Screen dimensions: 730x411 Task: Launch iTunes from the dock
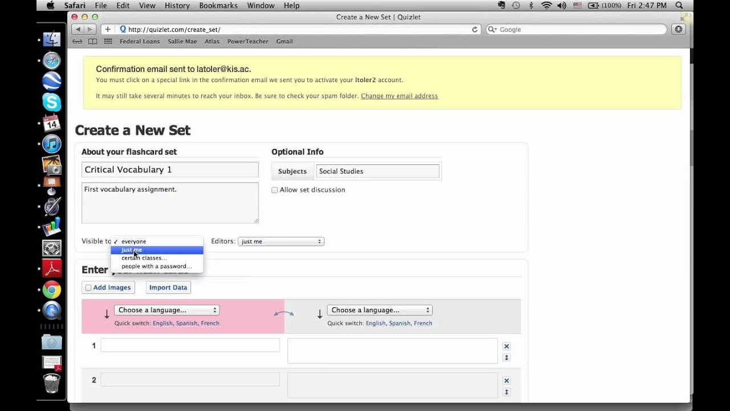tap(51, 144)
